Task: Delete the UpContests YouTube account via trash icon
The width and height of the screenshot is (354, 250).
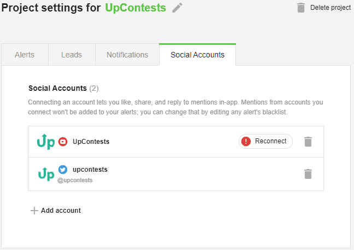Action: [x=308, y=142]
